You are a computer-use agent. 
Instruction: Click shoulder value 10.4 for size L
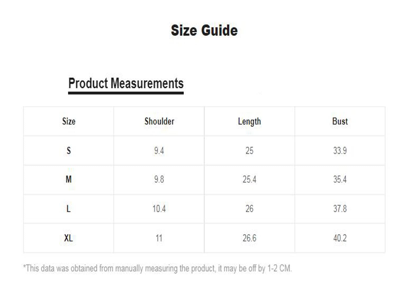point(159,209)
